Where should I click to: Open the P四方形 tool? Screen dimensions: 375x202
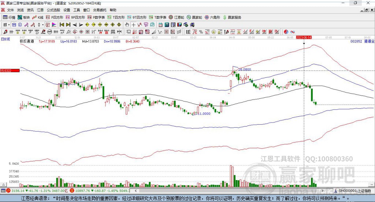pyautogui.click(x=55, y=18)
